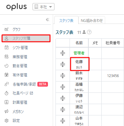Expand the 本社 location dropdown
The height and width of the screenshot is (126, 124).
coord(44,7)
